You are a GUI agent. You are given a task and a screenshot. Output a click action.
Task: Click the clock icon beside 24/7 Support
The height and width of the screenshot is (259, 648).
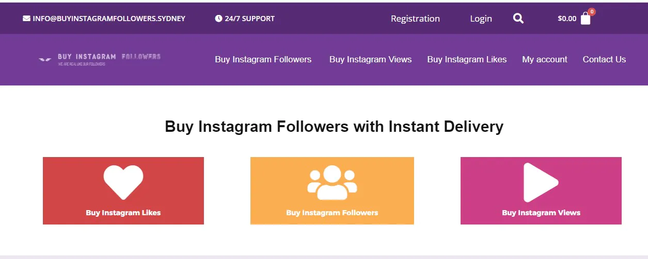[x=218, y=19]
